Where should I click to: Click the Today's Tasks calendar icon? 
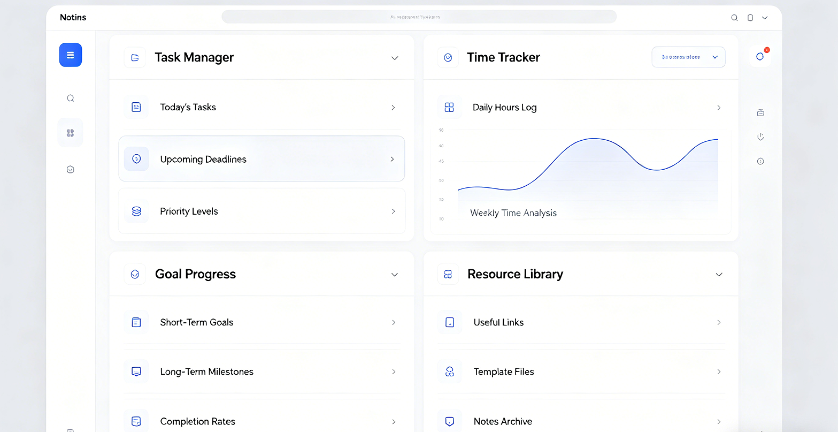[x=136, y=107]
